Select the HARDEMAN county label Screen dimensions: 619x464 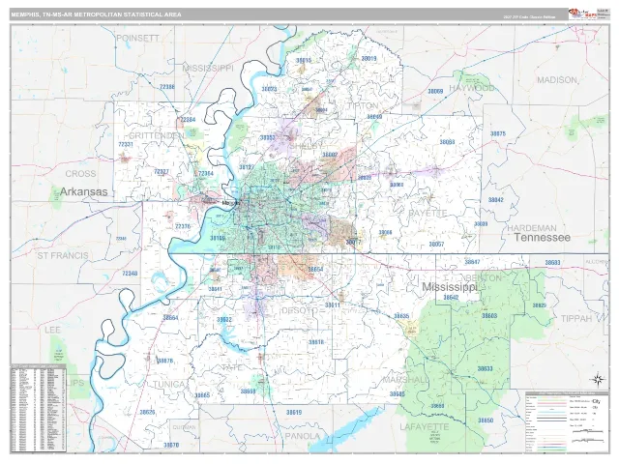(x=532, y=228)
